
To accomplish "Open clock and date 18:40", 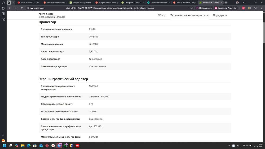I will pyautogui.click(x=258, y=146).
